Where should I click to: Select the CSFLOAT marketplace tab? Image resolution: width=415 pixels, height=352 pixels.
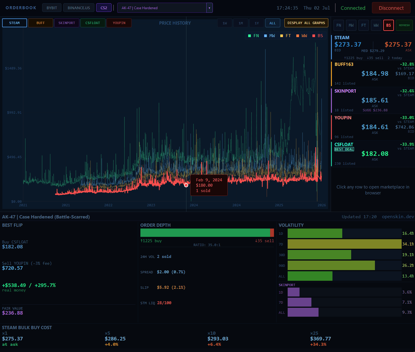coord(93,23)
